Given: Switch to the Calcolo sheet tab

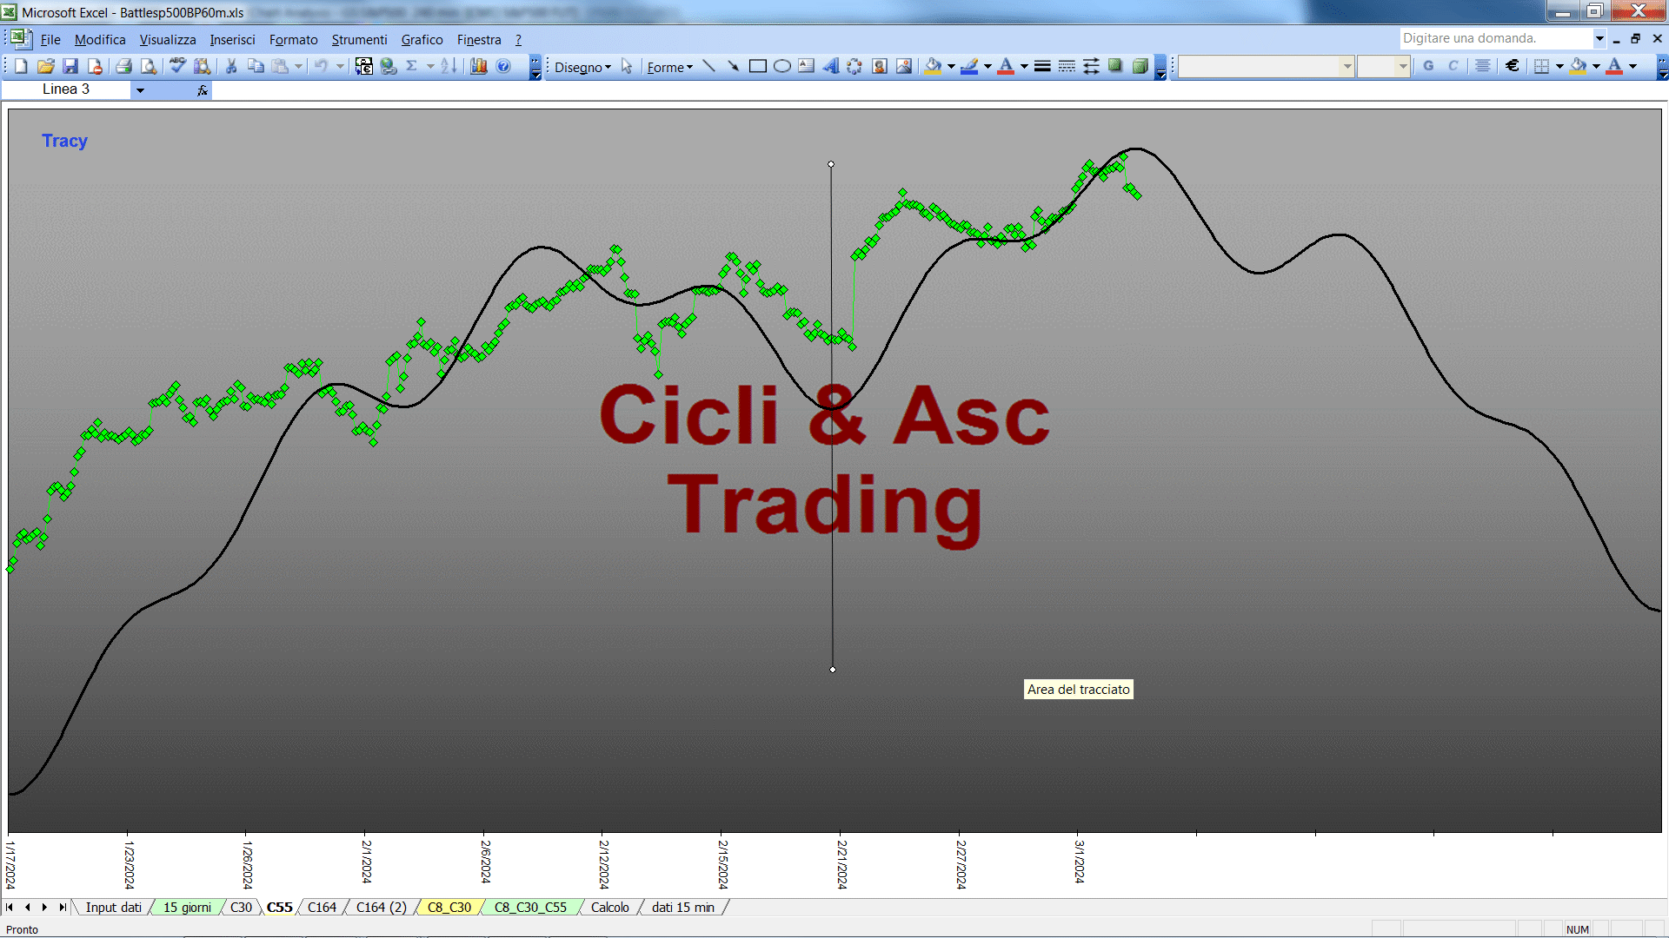Looking at the screenshot, I should [610, 908].
